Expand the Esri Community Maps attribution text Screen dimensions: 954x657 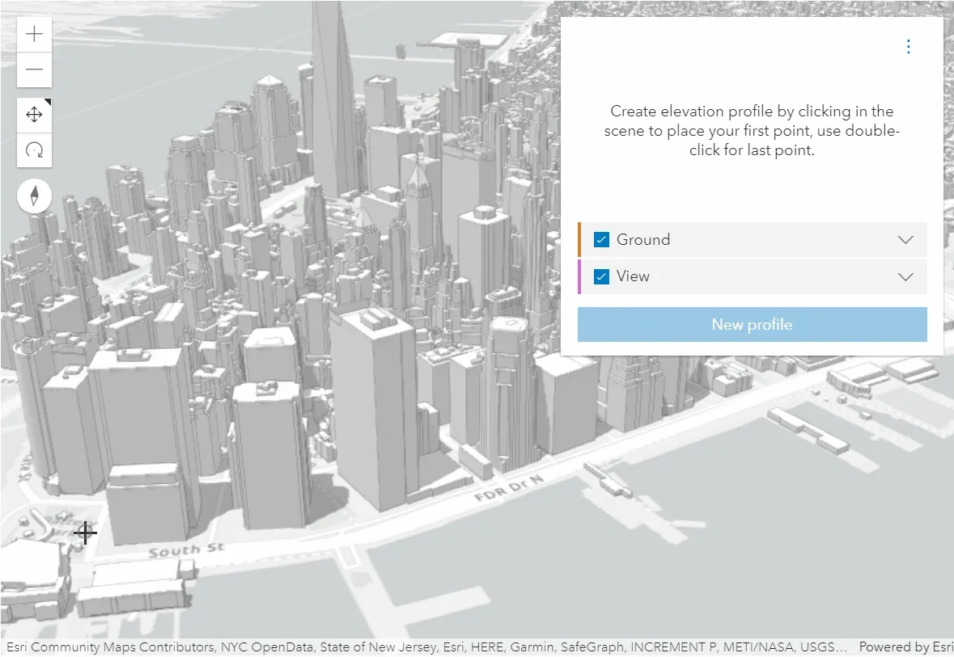coord(426,647)
